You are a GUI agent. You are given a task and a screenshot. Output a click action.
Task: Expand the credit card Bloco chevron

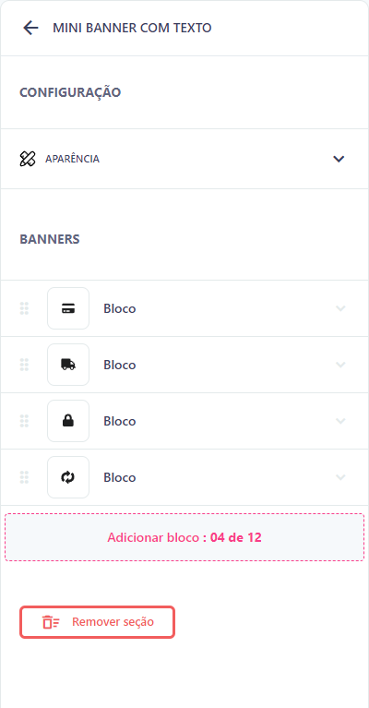tap(340, 308)
